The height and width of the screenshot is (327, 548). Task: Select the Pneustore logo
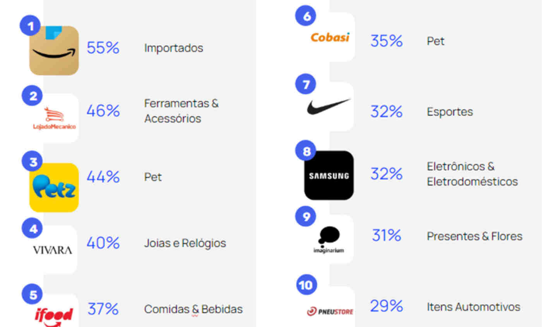(x=330, y=311)
